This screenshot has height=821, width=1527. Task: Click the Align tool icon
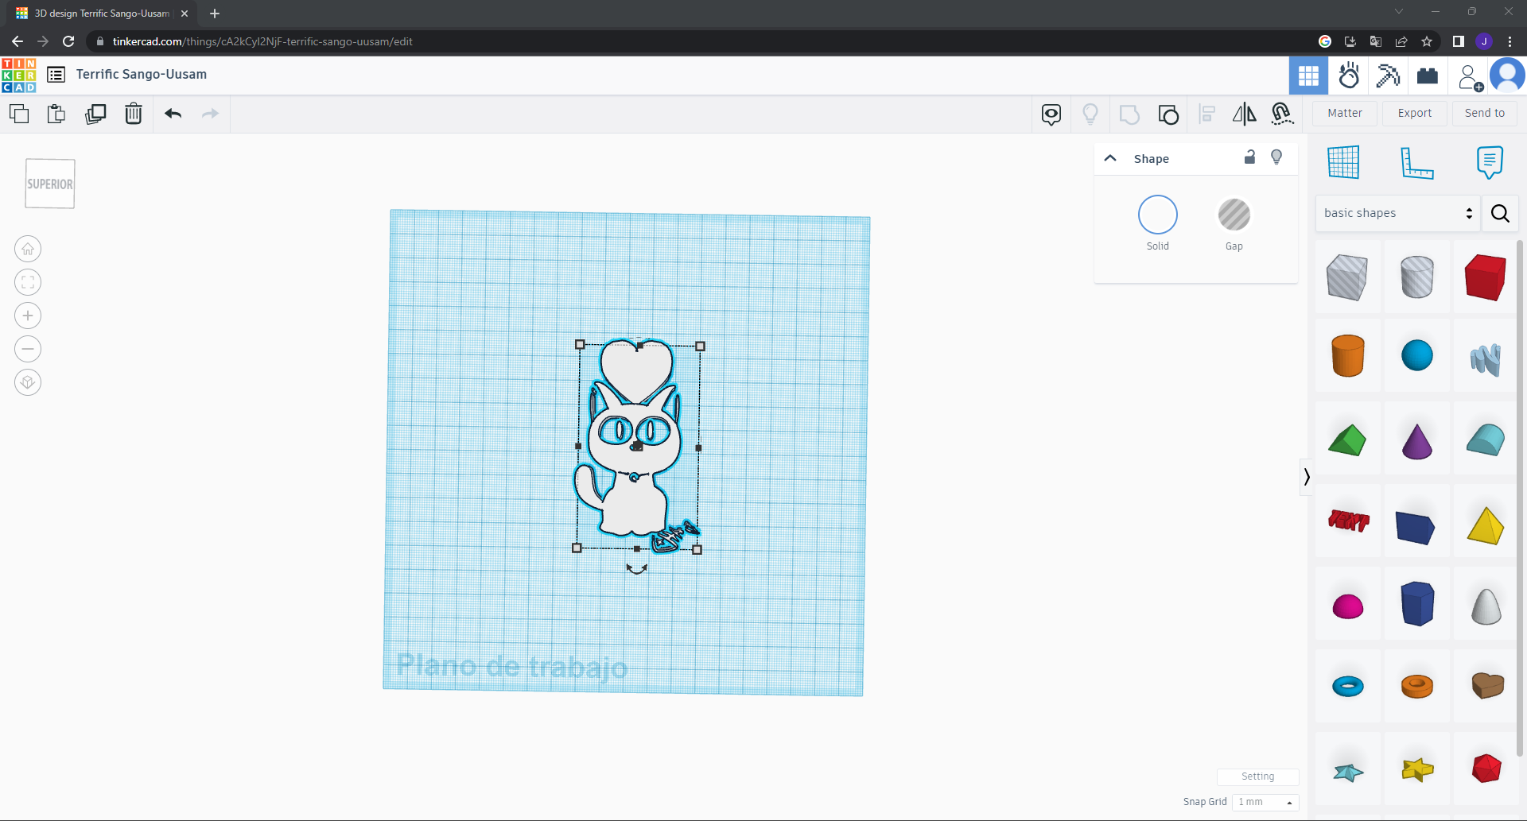point(1206,114)
